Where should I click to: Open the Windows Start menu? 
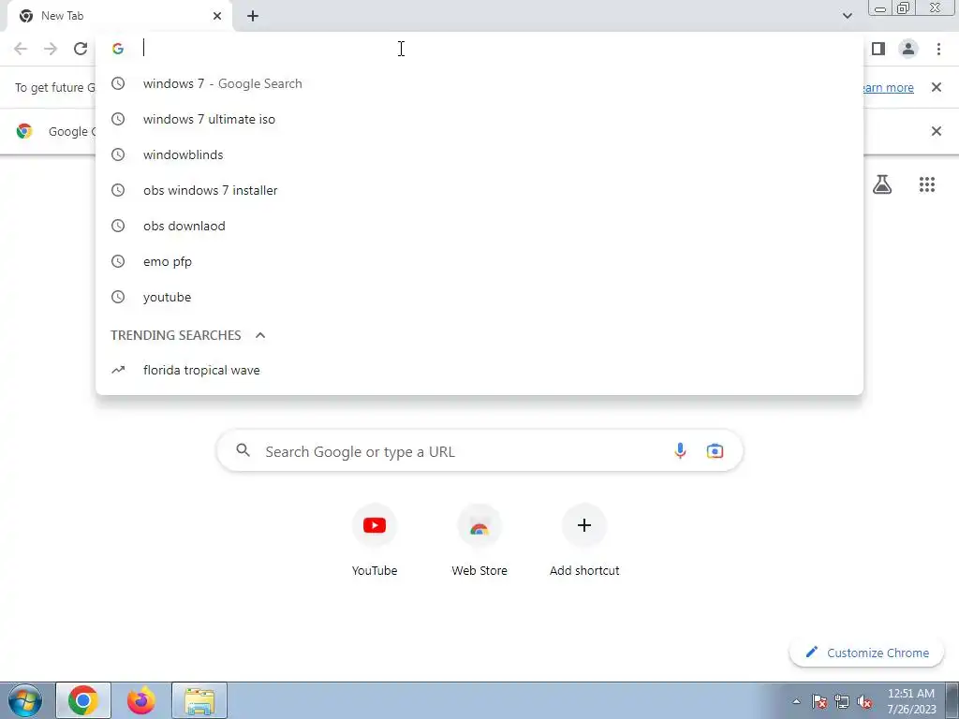pyautogui.click(x=25, y=700)
